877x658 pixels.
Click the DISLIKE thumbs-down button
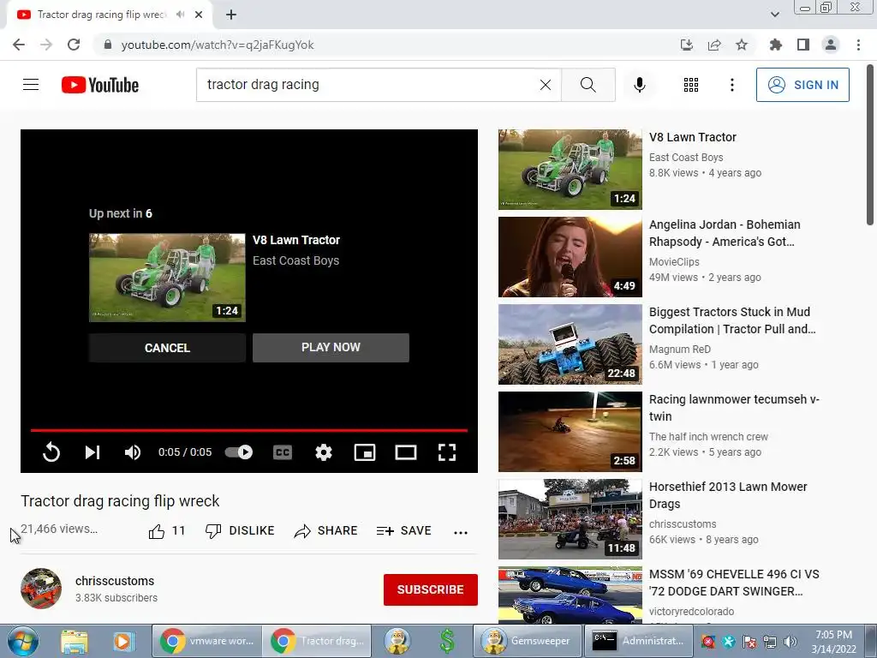coord(240,531)
